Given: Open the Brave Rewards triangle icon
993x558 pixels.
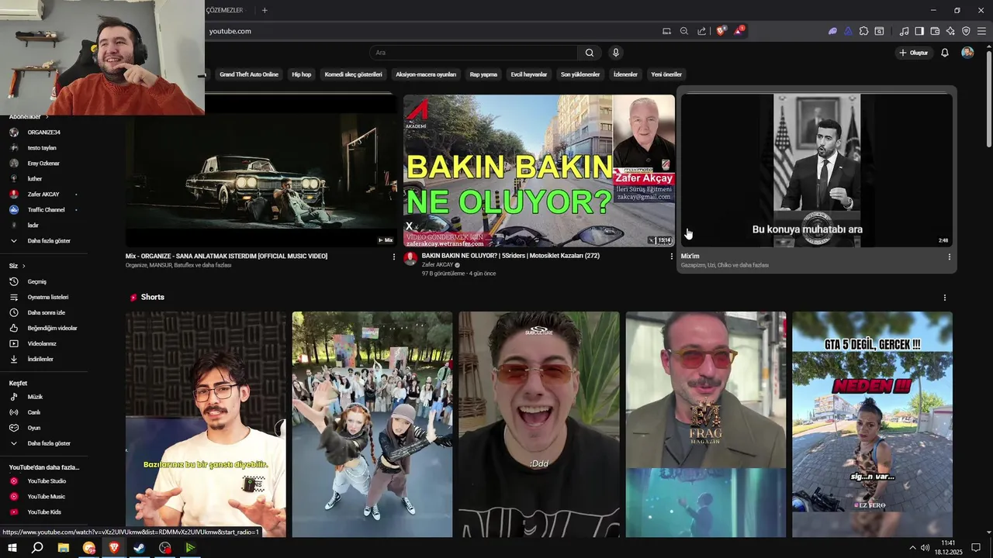Looking at the screenshot, I should [739, 31].
